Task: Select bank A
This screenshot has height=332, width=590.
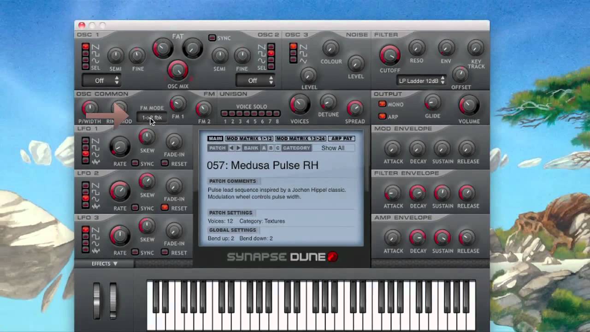Action: [x=264, y=148]
